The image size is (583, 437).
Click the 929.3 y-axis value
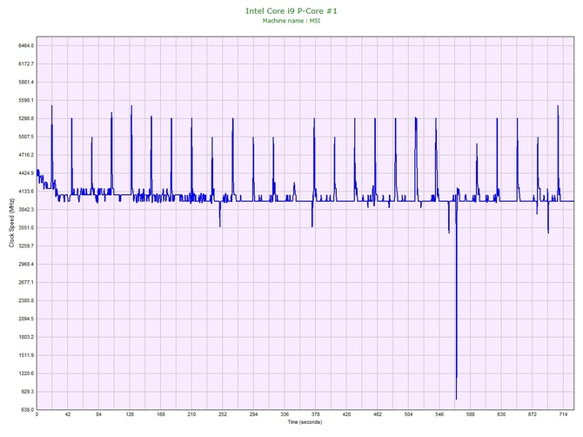(27, 392)
